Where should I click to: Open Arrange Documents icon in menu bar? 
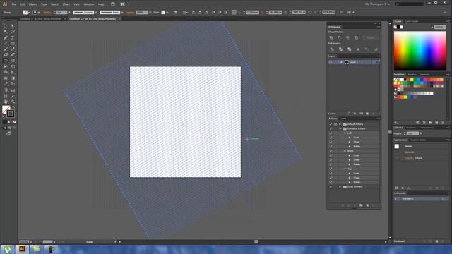pos(124,4)
